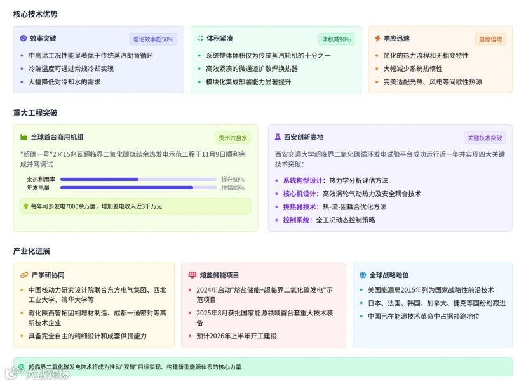The image size is (526, 384).
Task: Click the 中高温工况性能显著优于传统蒸汽朗肯循环 bullet
Action: [91, 56]
